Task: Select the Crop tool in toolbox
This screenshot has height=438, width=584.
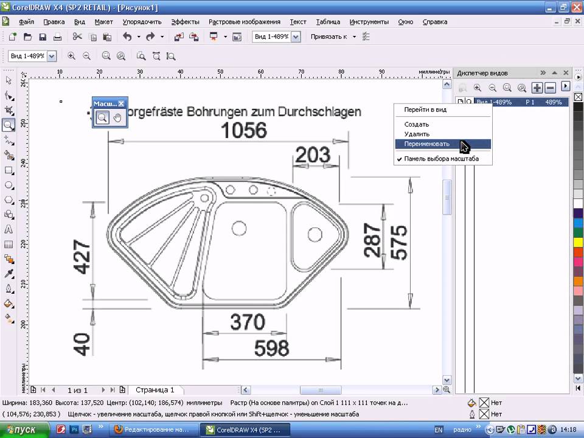Action: [x=9, y=110]
